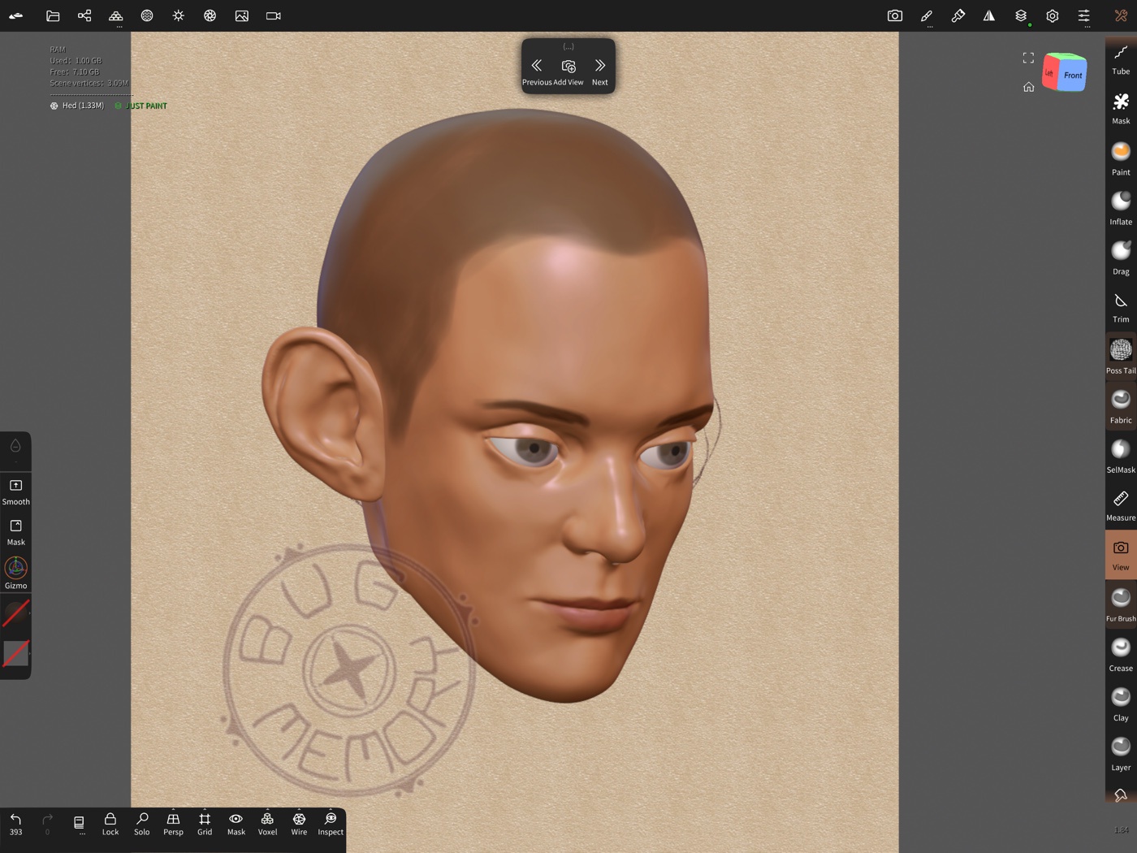Select the SelMask tool
This screenshot has width=1137, height=853.
1121,456
